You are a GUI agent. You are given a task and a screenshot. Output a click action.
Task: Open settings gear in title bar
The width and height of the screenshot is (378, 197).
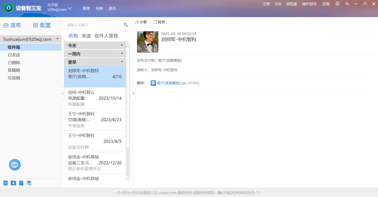(x=337, y=4)
